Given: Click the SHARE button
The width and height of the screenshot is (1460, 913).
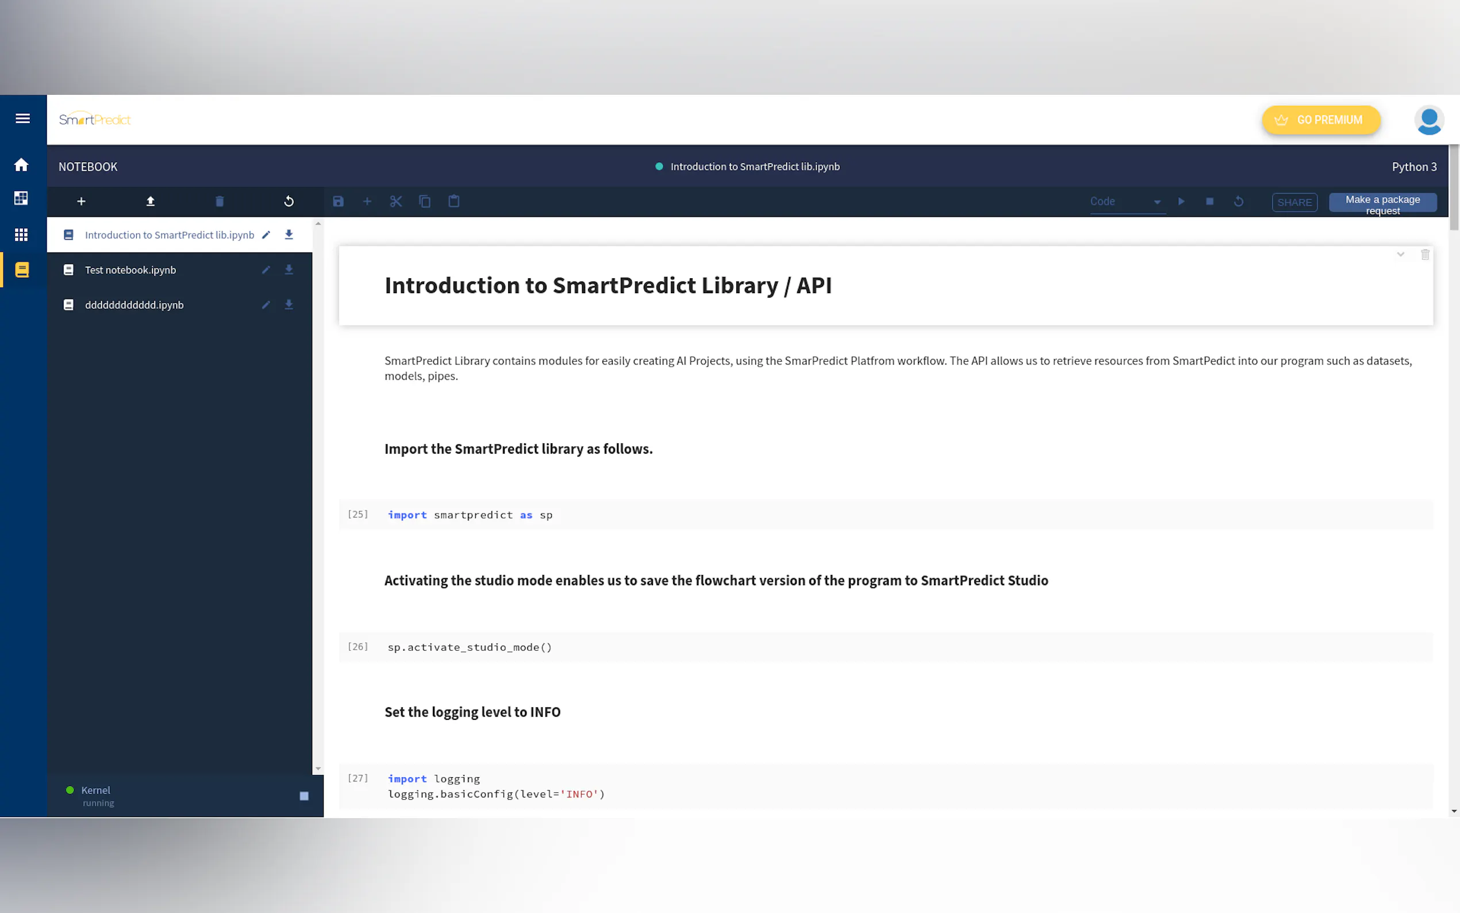Looking at the screenshot, I should [x=1294, y=202].
